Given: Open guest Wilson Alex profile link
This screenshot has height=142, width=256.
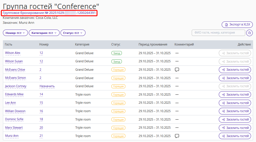Looking at the screenshot, I should coord(13,53).
